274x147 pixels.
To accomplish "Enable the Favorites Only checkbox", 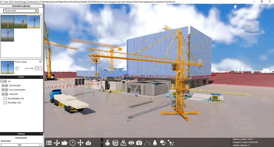I will click(x=5, y=103).
